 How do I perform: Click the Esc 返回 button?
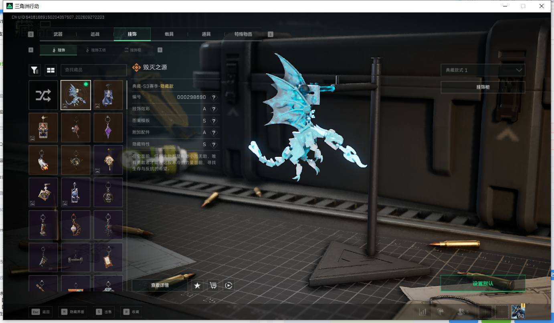[x=41, y=312]
